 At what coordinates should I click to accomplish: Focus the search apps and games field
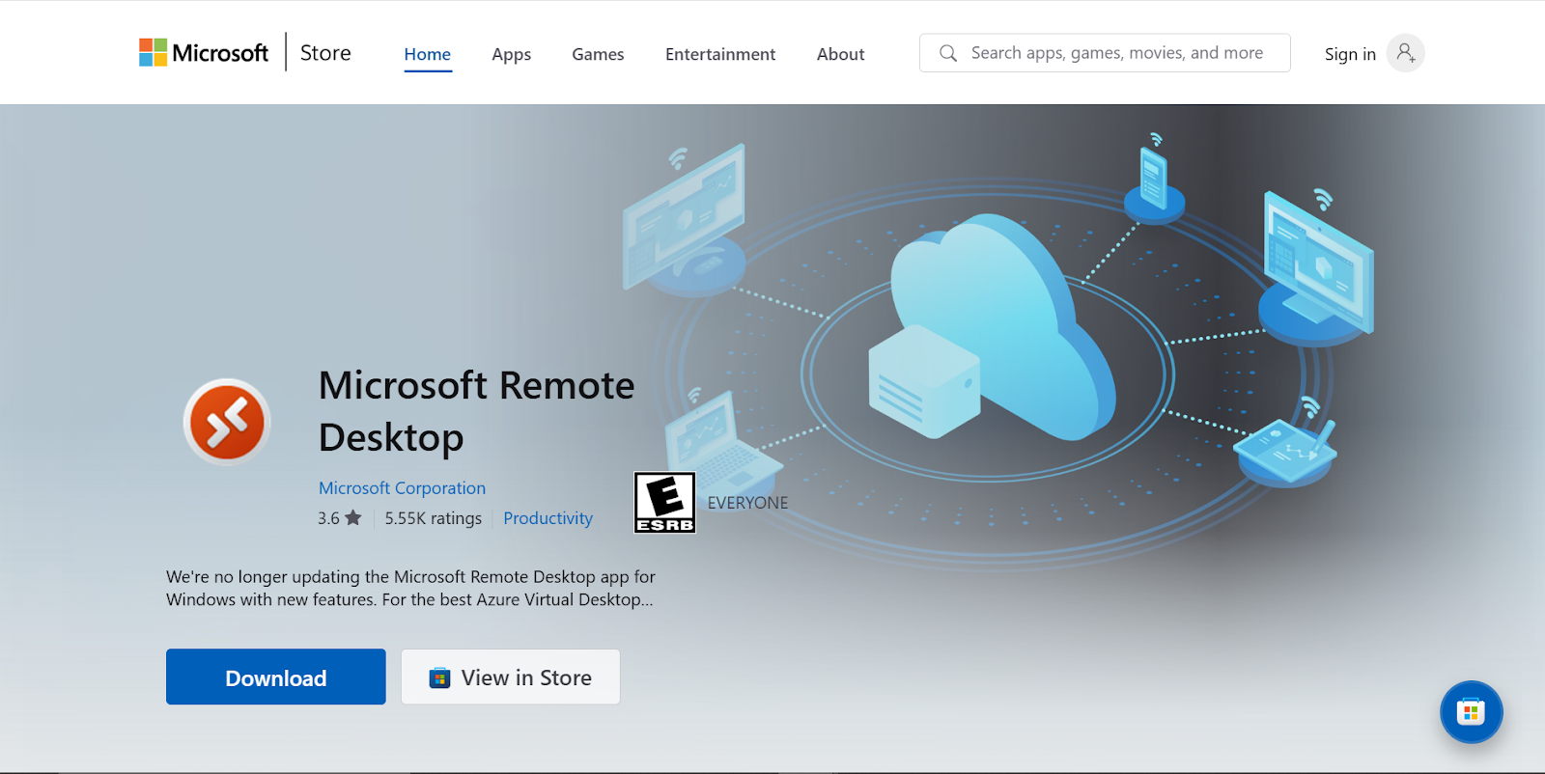click(1116, 53)
